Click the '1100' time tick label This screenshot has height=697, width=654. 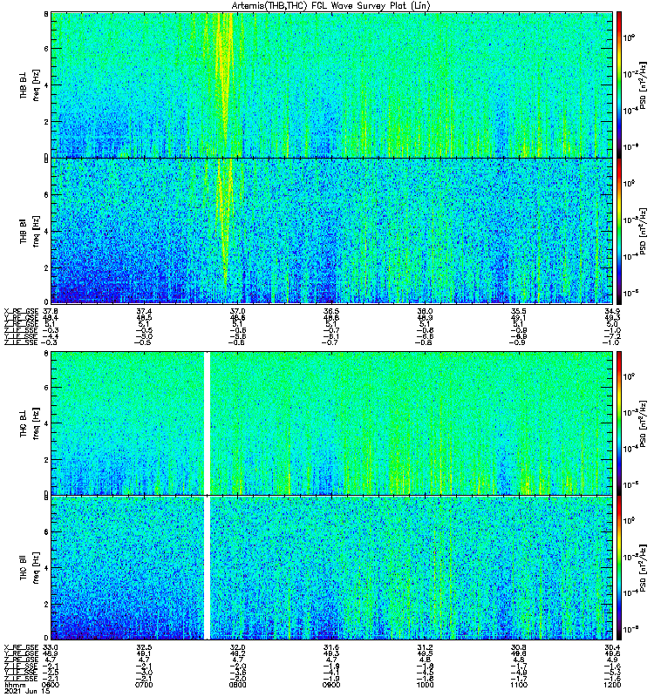pos(519,685)
